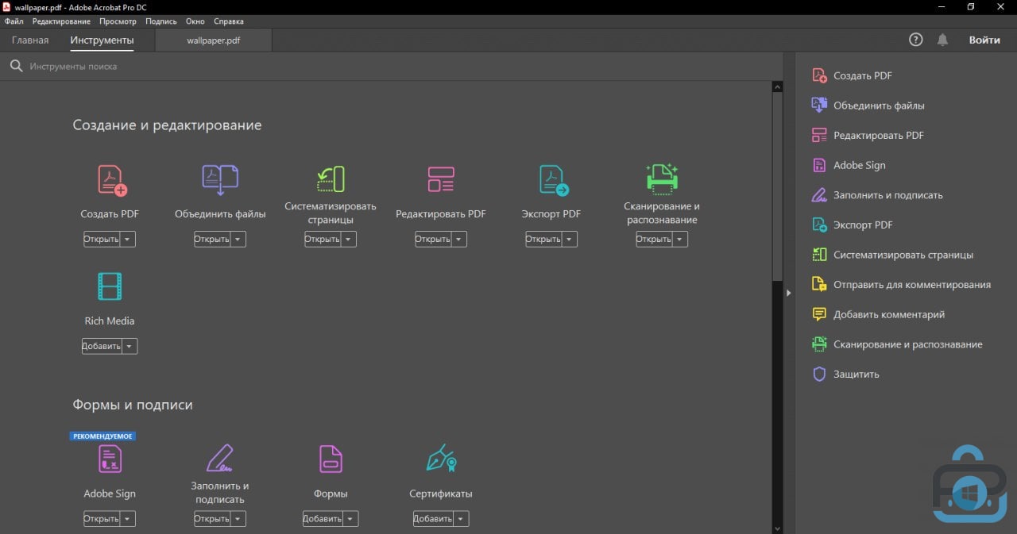Click the Экспорт PDF icon in main grid
The width and height of the screenshot is (1017, 534).
coord(553,180)
